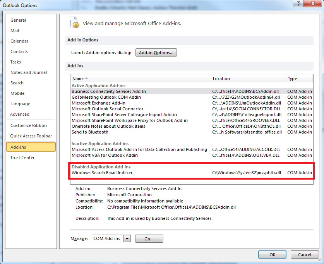Image resolution: width=324 pixels, height=264 pixels.
Task: Click the SOCIALCONNECTOR.DLL location cell
Action: [x=246, y=109]
